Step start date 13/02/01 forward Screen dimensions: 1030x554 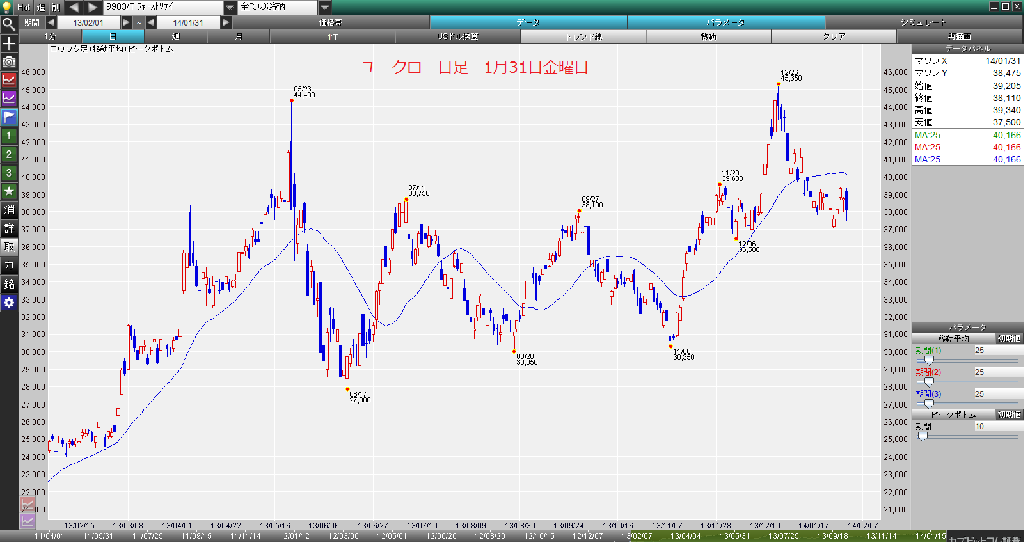click(126, 22)
